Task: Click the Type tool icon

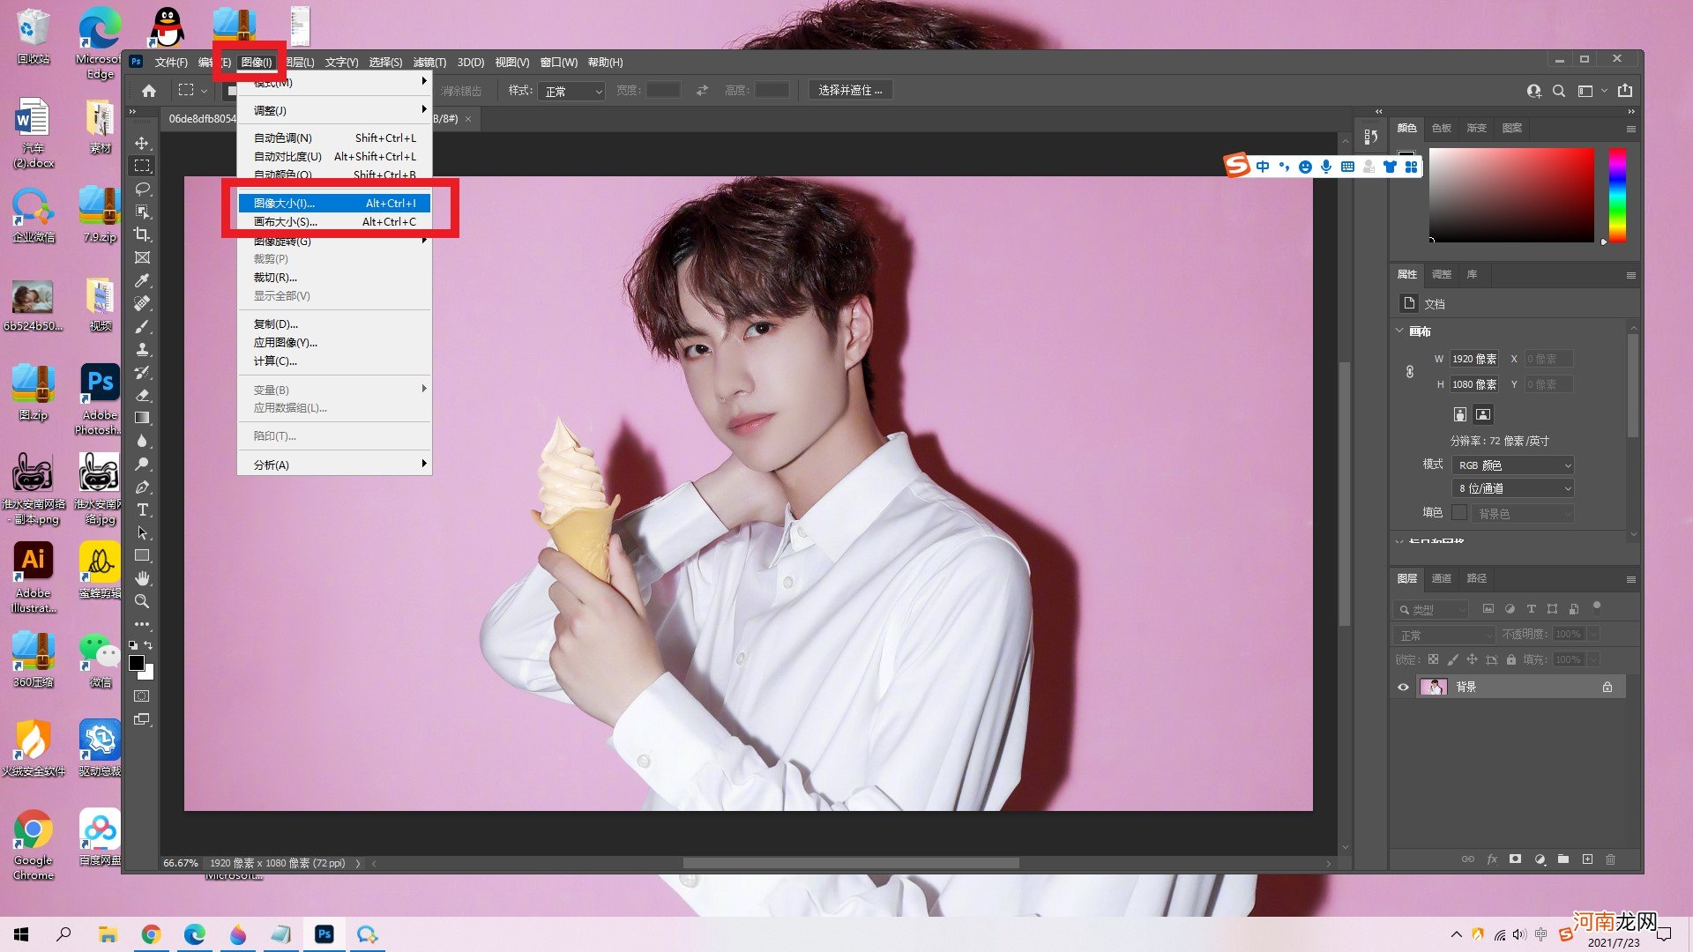Action: [x=143, y=510]
